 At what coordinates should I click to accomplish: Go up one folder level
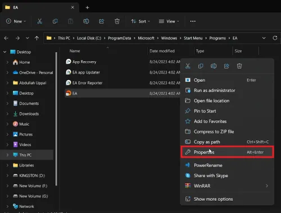point(37,38)
